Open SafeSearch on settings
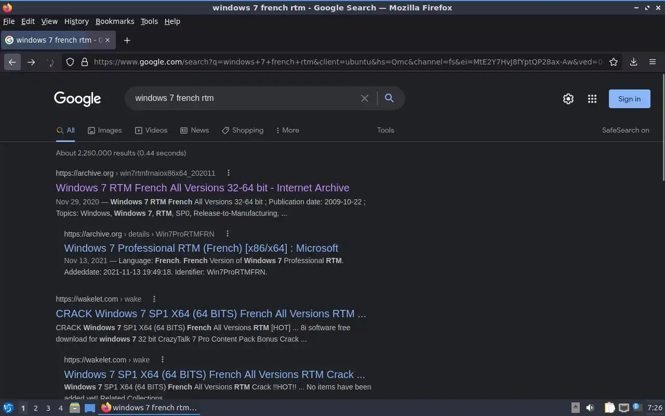 click(626, 130)
